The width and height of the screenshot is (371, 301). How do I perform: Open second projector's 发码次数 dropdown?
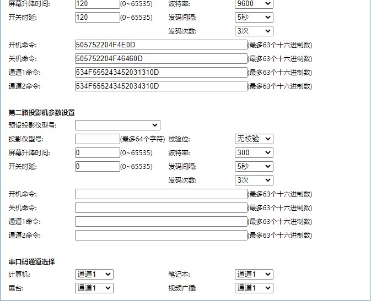[254, 180]
